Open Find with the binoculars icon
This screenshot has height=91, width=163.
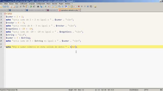pos(38,7)
